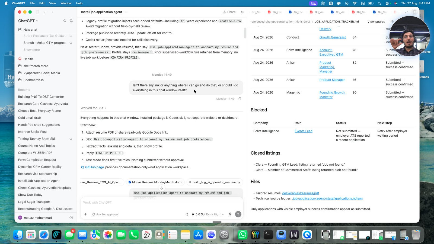Open WhatsApp from the Dock

[x=242, y=235]
